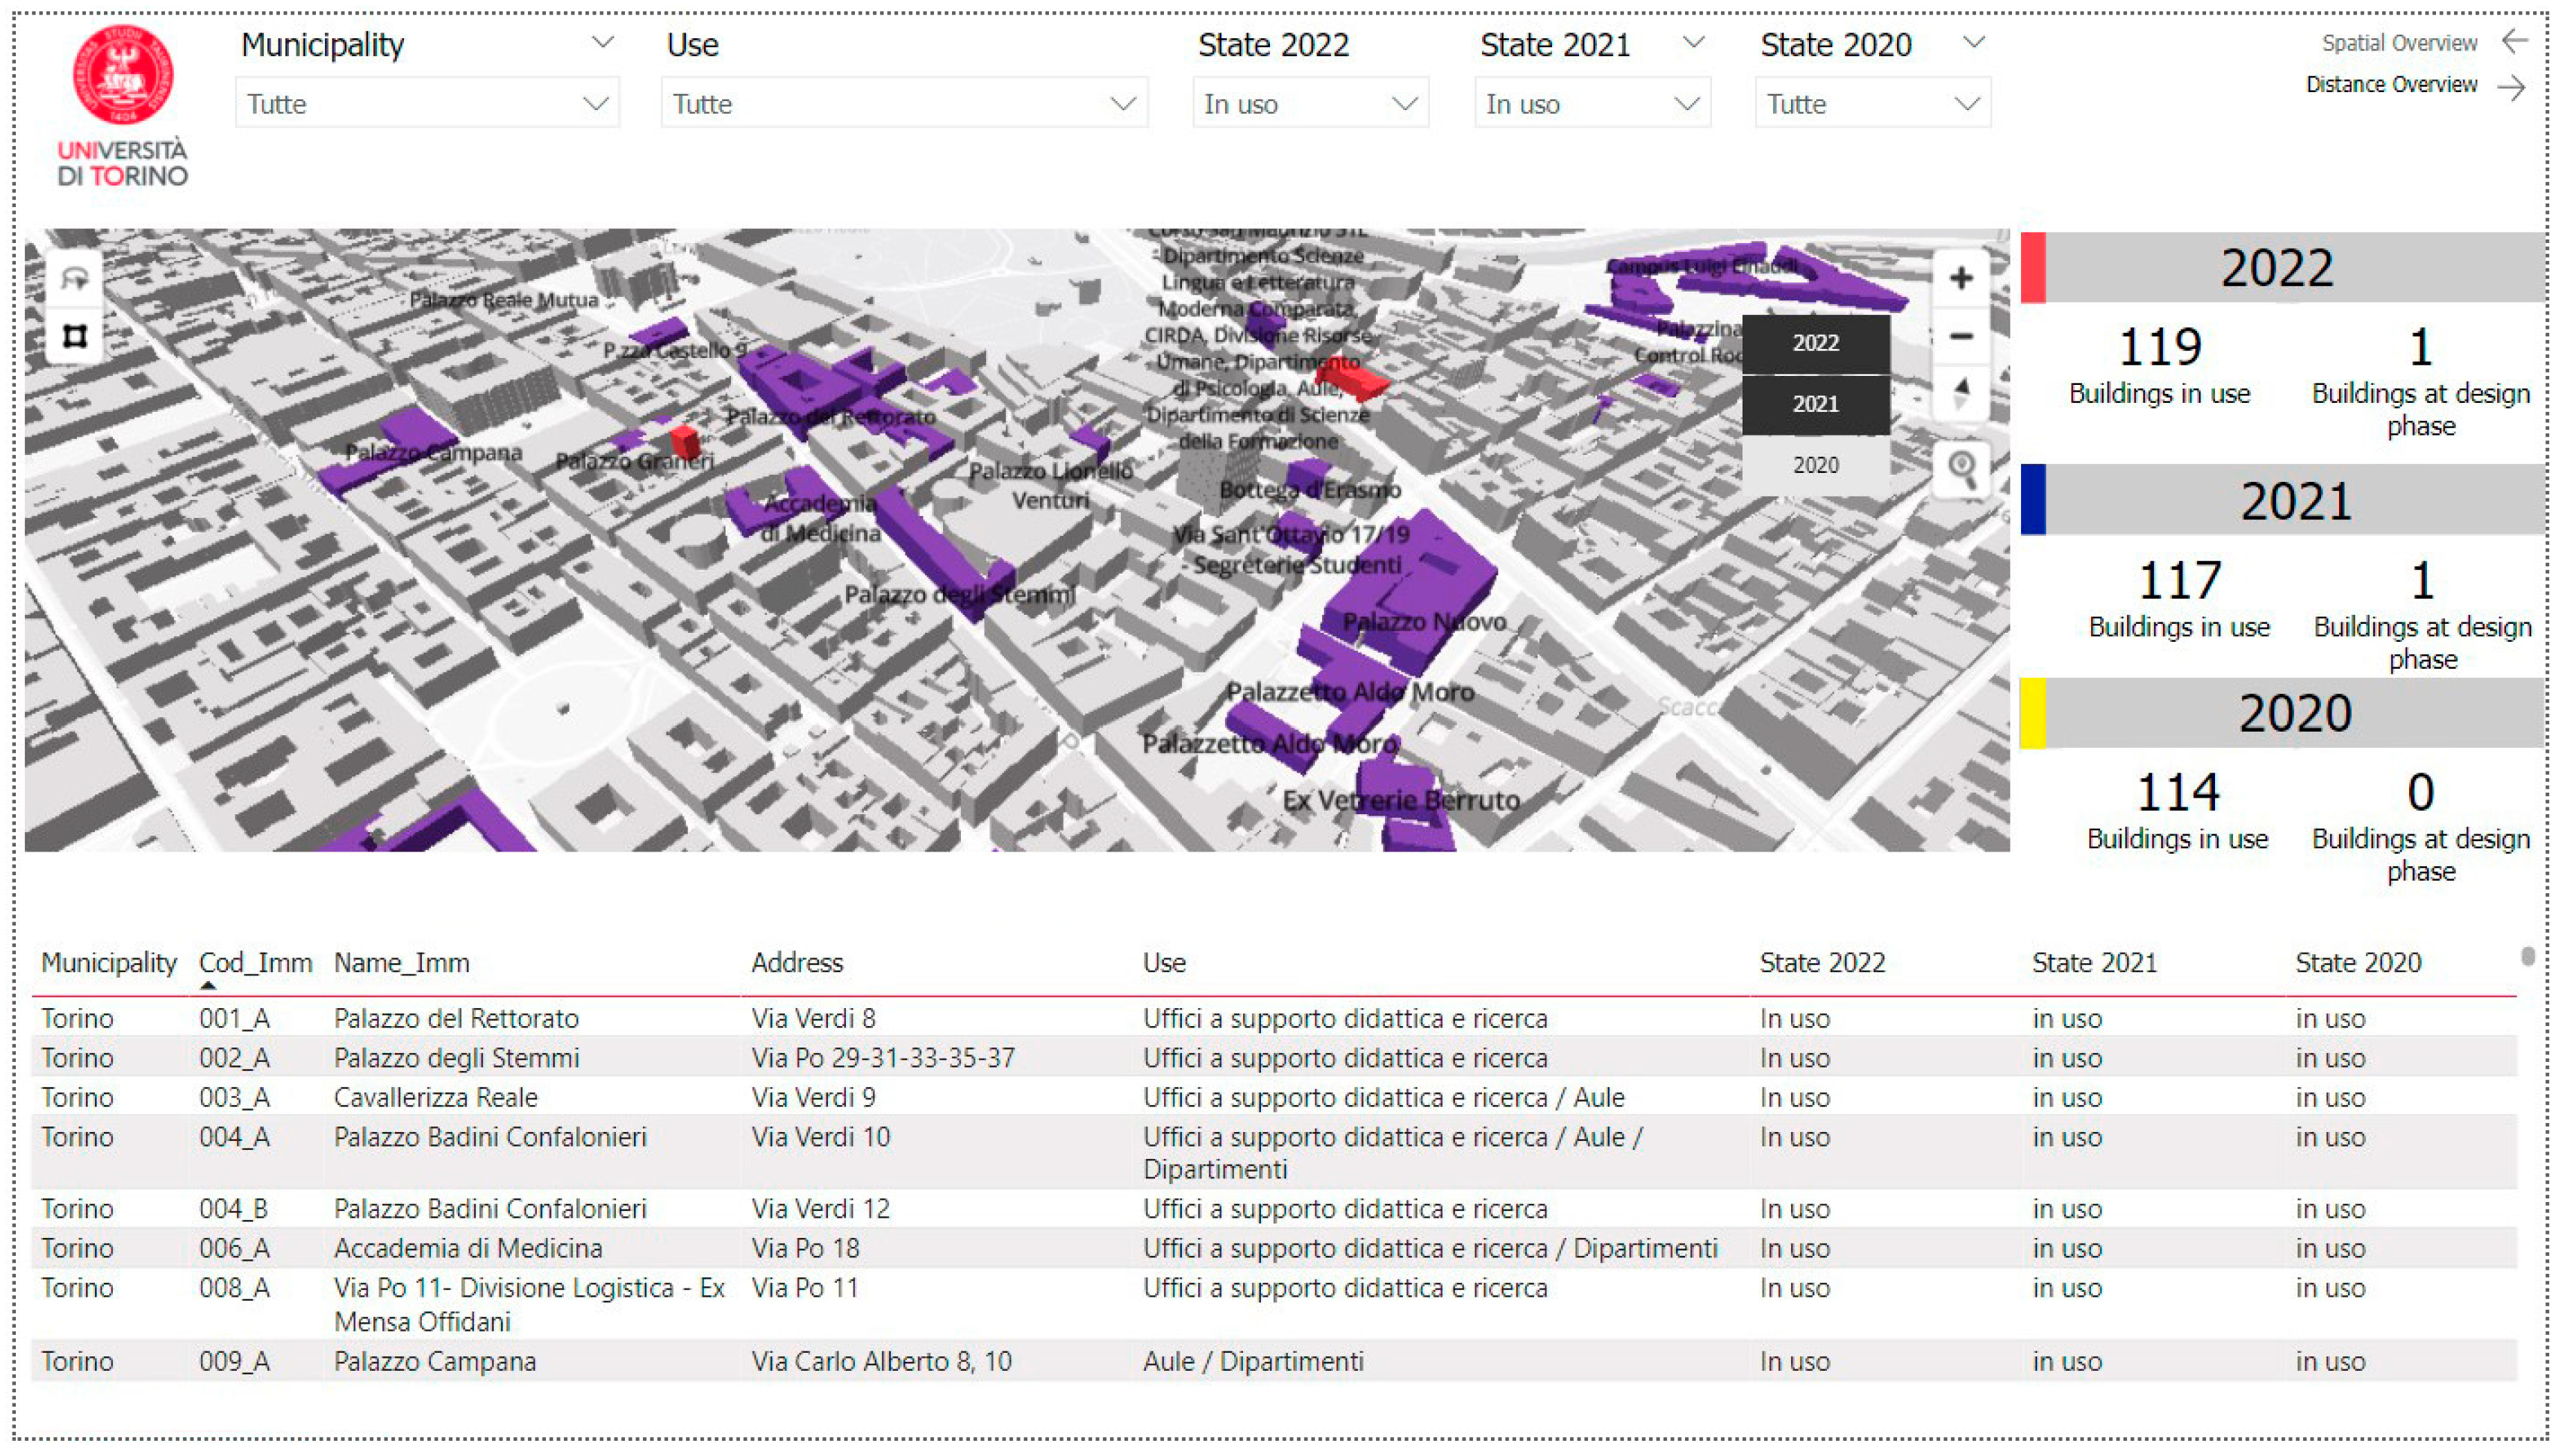Click the map location search magnifier icon
Screen dimensions: 2558x1456
1961,468
